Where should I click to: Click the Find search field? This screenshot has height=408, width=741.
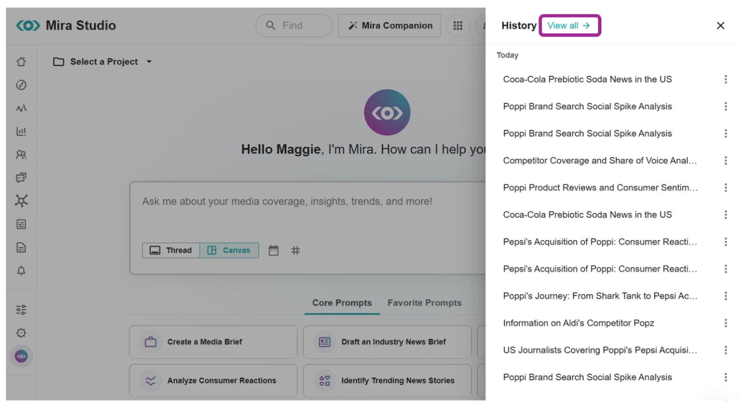tap(294, 26)
